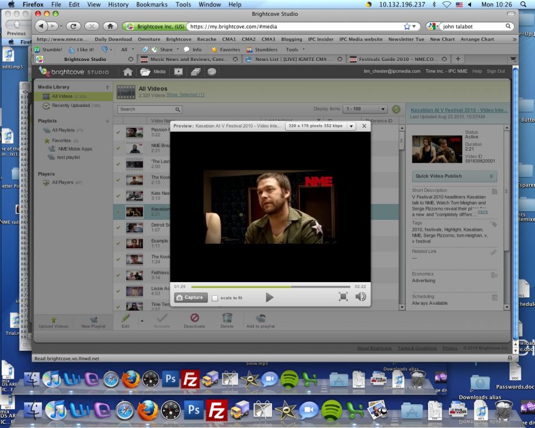535x428 pixels.
Task: Open Spotify from the Dock
Action: click(x=331, y=410)
